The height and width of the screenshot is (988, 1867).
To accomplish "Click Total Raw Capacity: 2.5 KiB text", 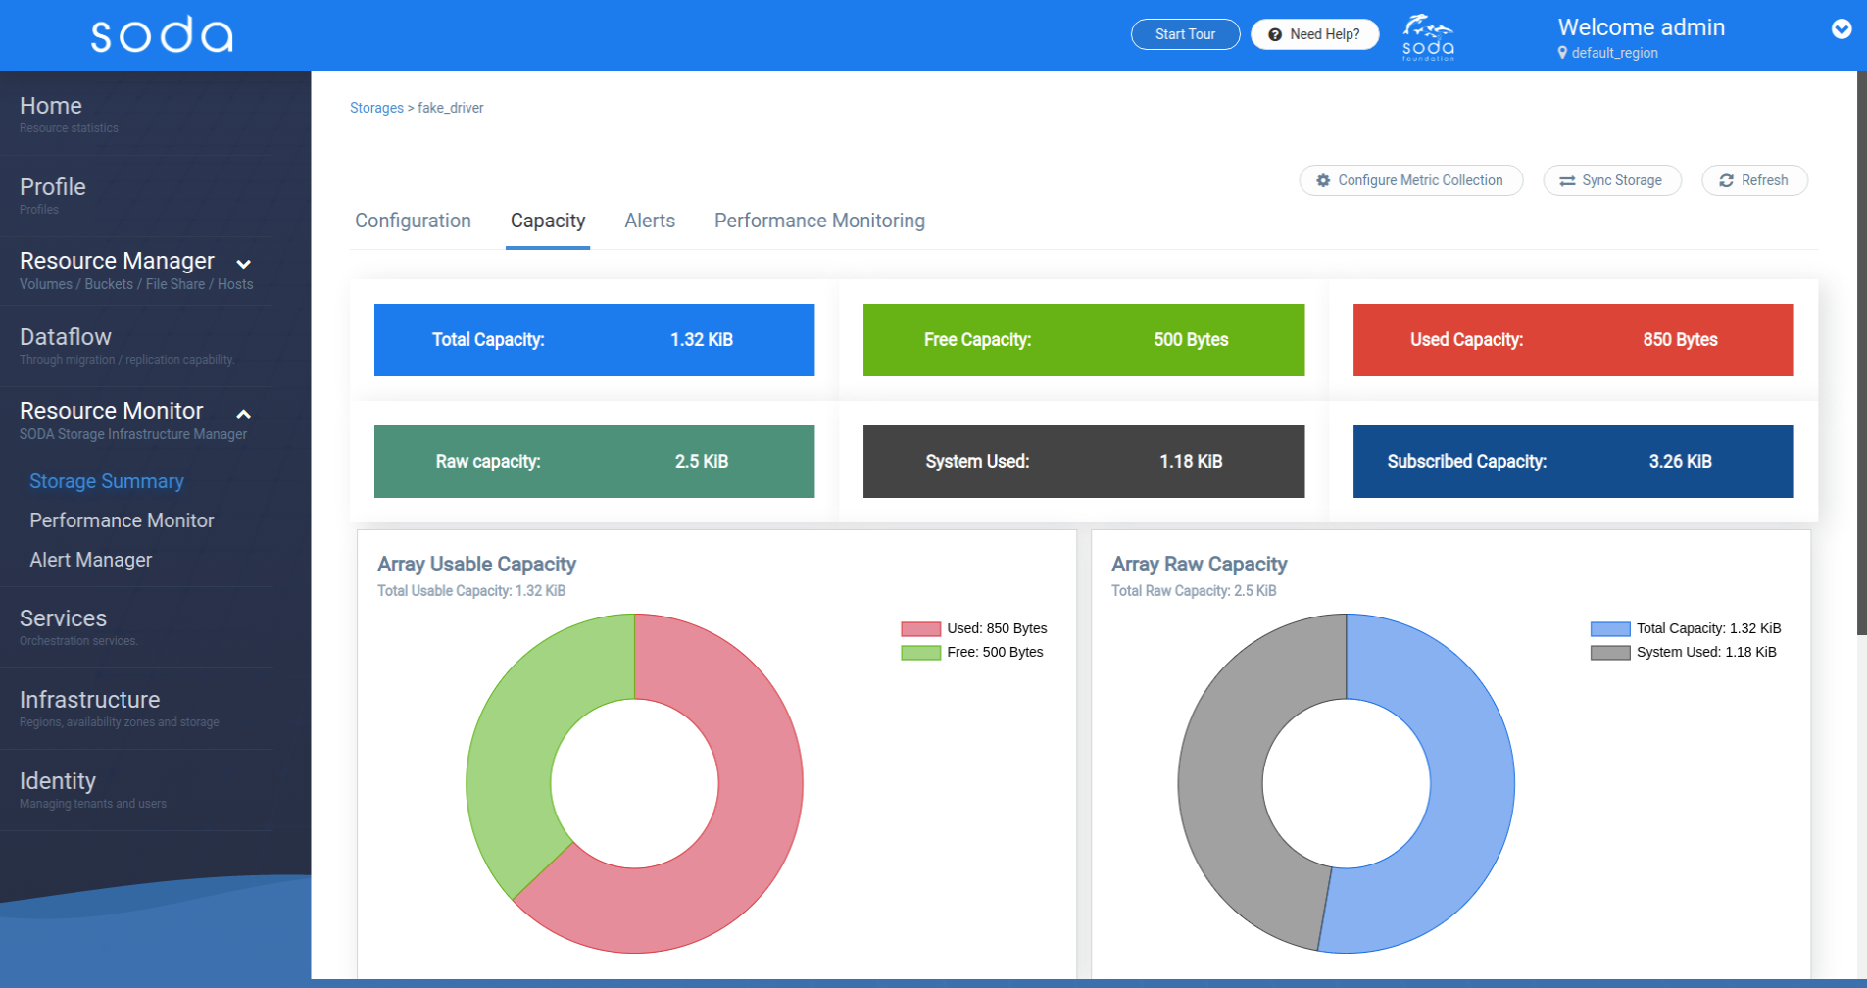I will [x=1194, y=591].
